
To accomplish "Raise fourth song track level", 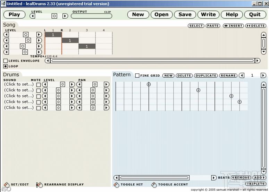I will pos(39,52).
